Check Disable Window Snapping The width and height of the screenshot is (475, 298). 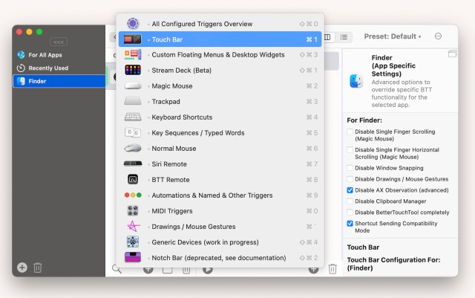click(350, 168)
